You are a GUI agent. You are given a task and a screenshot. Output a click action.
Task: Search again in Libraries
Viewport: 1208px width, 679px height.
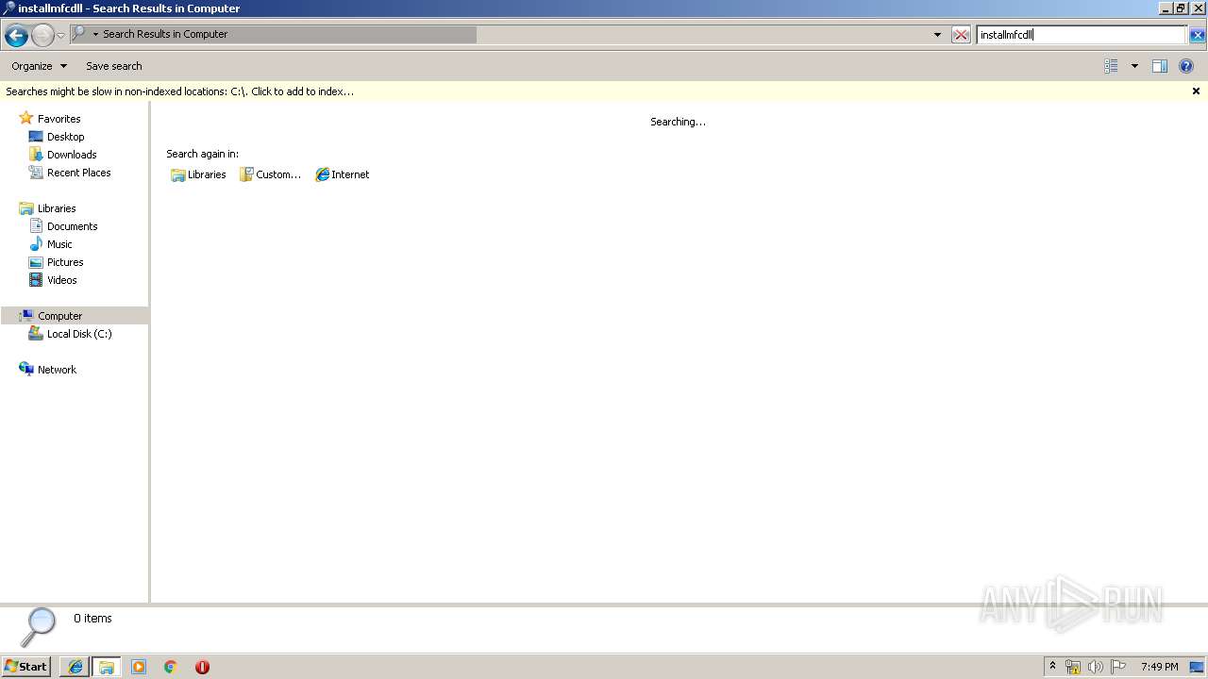198,174
